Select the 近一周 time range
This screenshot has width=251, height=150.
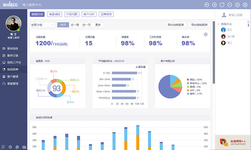point(75,25)
